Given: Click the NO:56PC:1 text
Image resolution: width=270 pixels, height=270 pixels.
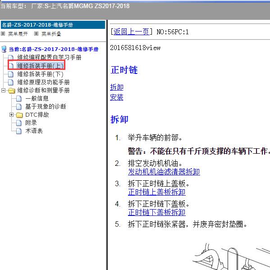Looking at the screenshot, I should (173, 32).
